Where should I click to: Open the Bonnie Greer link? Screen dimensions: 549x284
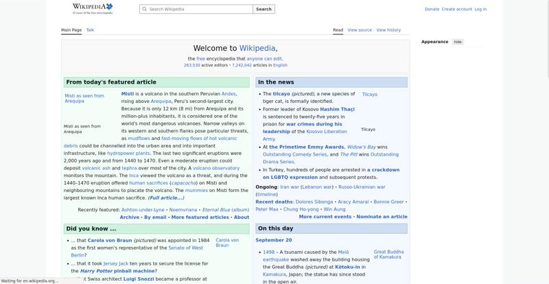[x=388, y=202]
